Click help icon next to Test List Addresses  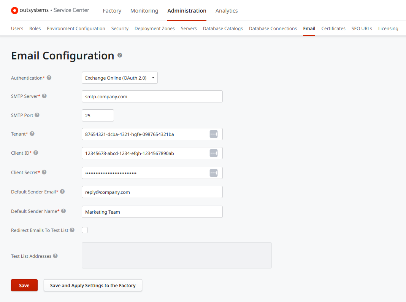tap(55, 256)
